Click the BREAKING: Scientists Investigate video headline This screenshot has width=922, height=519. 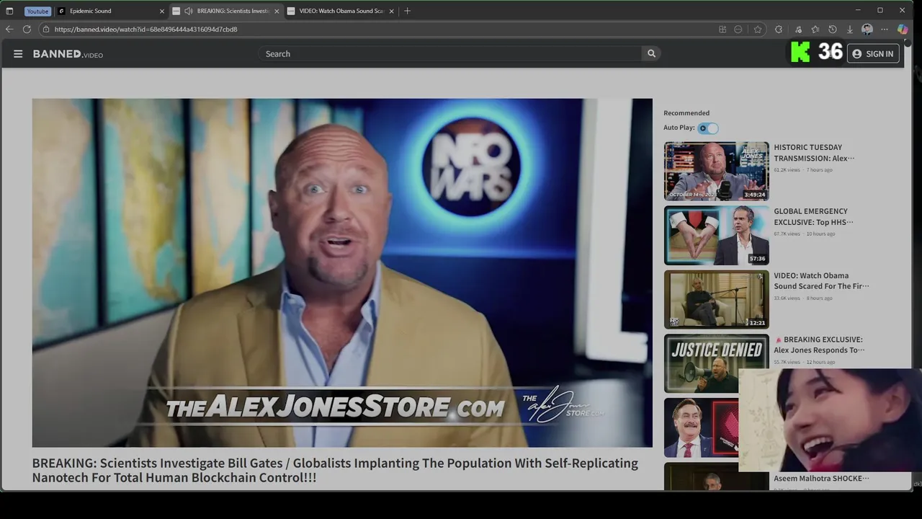click(335, 470)
